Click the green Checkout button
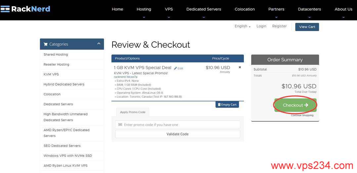The height and width of the screenshot is (173, 357). [x=295, y=105]
